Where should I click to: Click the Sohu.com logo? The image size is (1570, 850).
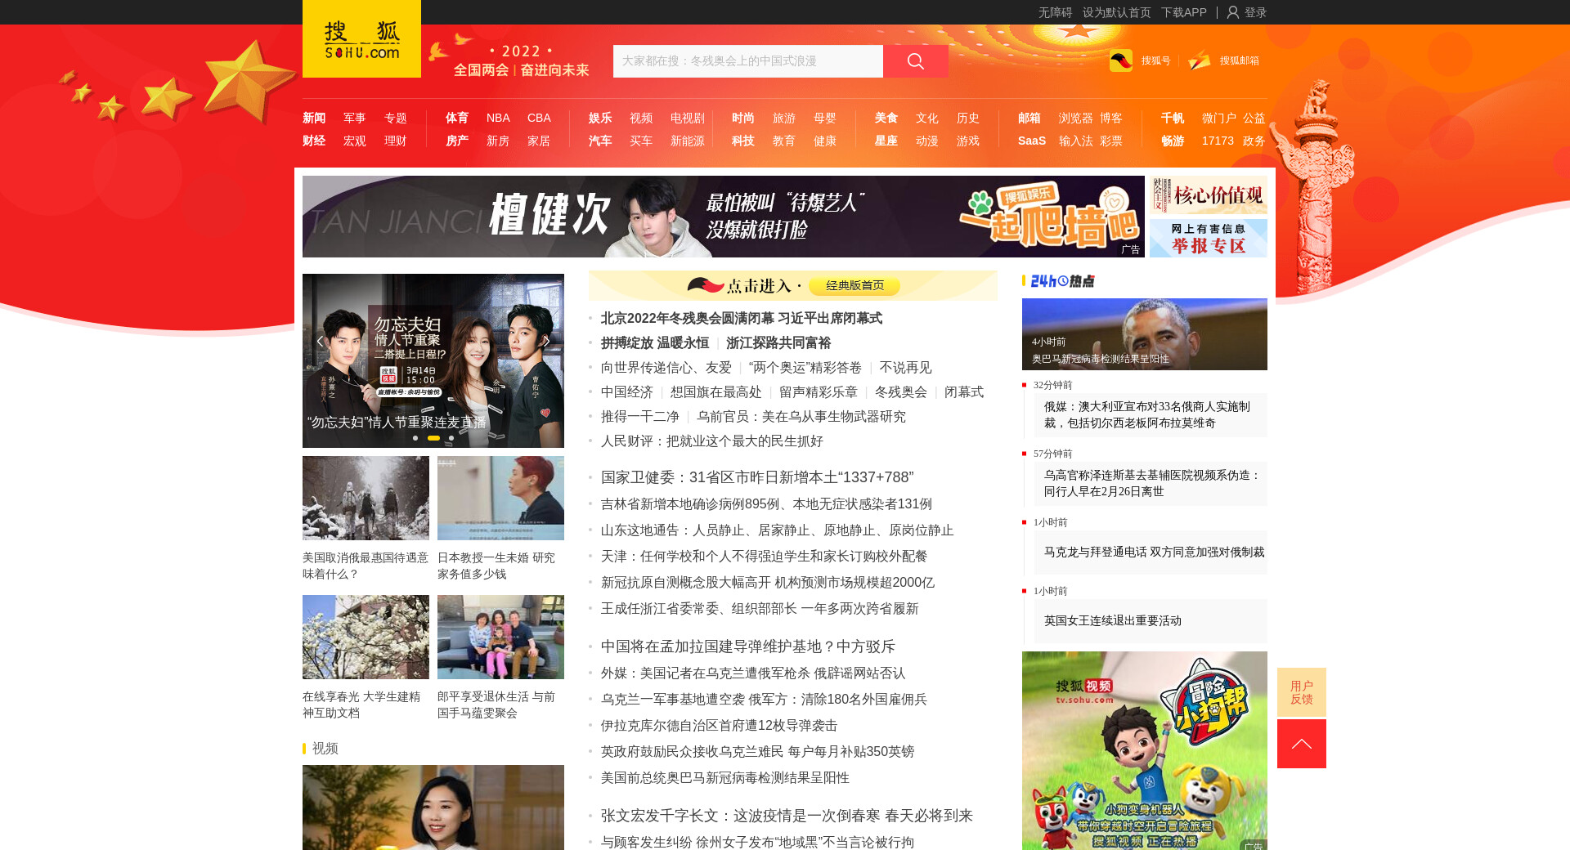click(x=361, y=39)
